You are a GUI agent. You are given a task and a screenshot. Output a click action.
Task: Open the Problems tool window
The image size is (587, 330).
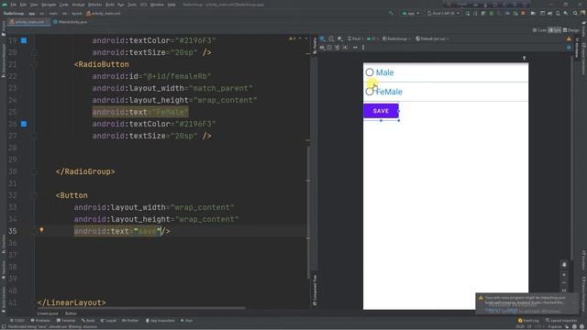[x=40, y=321]
